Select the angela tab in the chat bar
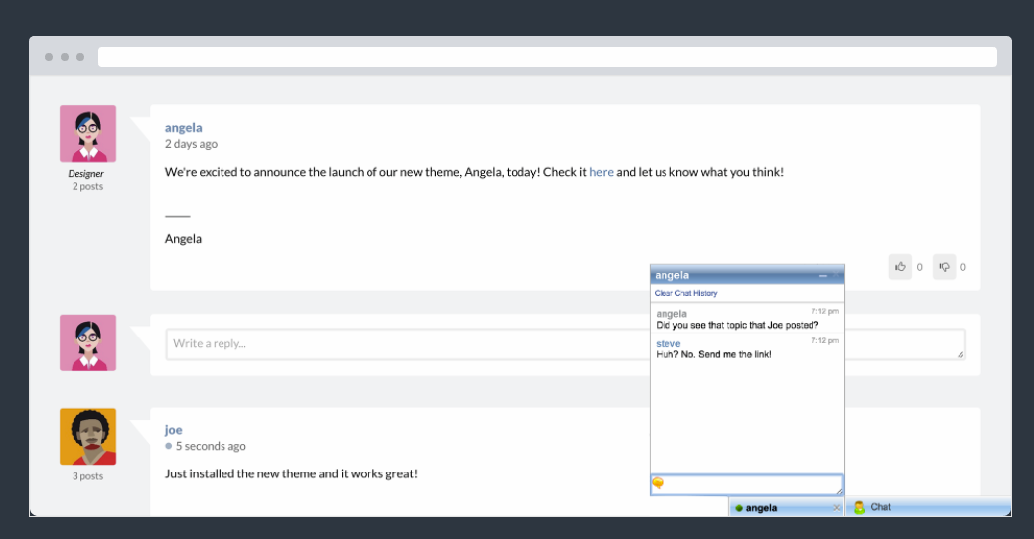The height and width of the screenshot is (539, 1034). (x=786, y=508)
